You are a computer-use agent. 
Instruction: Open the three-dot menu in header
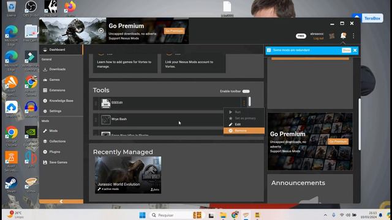(x=353, y=36)
